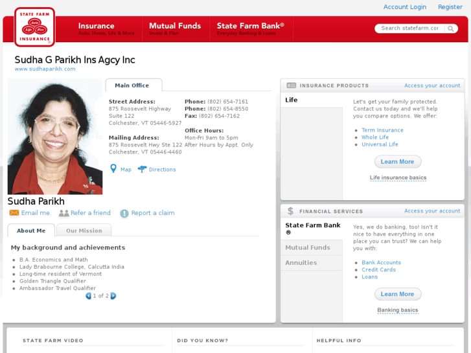471x353 pixels.
Task: Open the State Farm Bank menu
Action: (250, 28)
